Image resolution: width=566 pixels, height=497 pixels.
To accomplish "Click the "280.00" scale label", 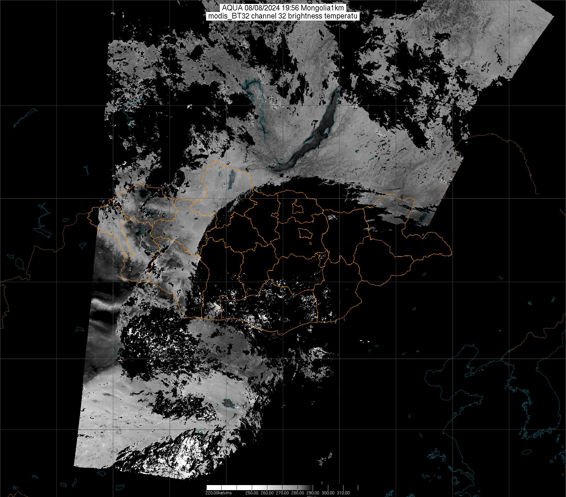I will 297,493.
